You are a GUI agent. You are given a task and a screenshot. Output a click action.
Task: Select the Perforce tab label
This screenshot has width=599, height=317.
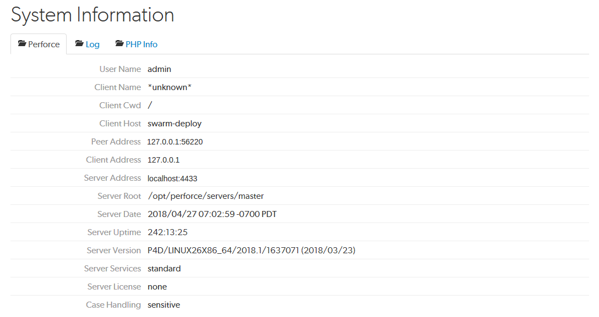[44, 44]
